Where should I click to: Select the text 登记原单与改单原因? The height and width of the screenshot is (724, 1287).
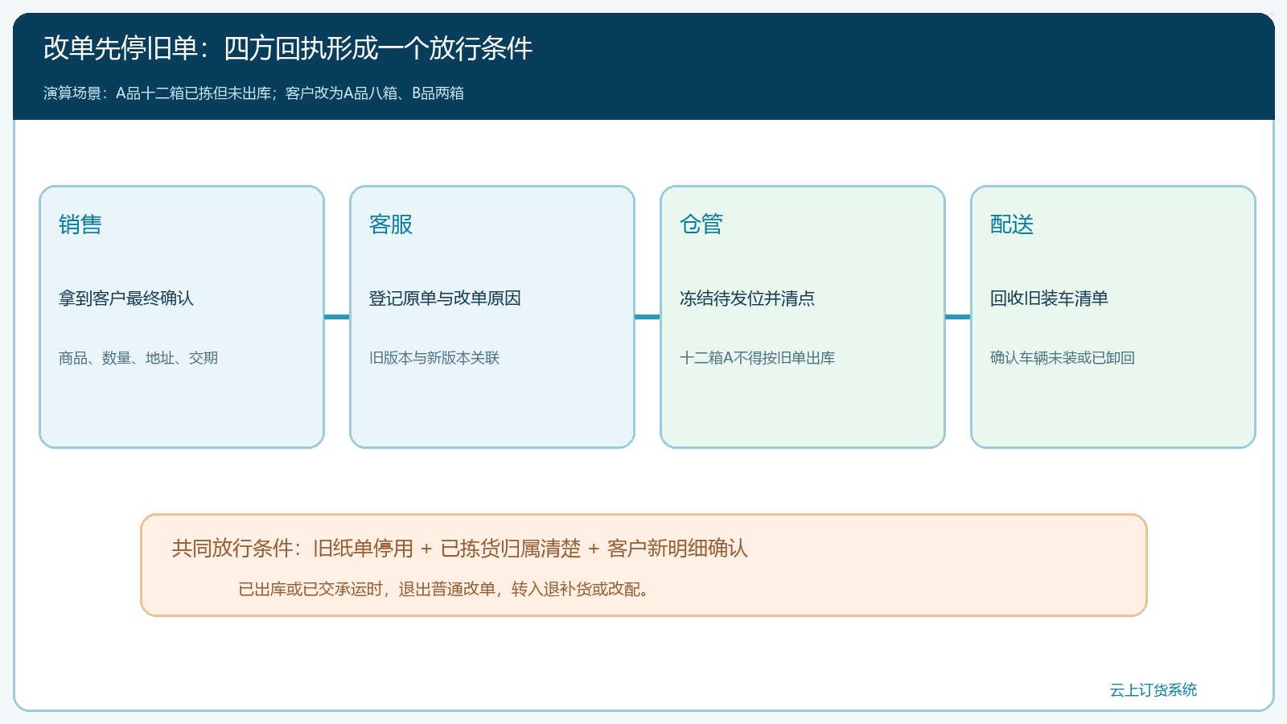[x=445, y=298]
